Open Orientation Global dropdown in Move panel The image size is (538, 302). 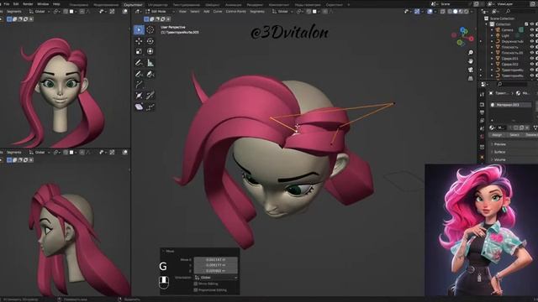click(x=216, y=278)
